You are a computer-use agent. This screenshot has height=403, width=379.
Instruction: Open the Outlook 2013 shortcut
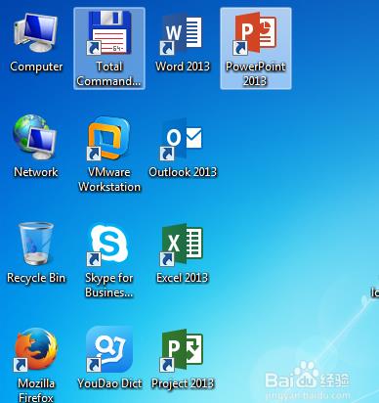click(181, 140)
